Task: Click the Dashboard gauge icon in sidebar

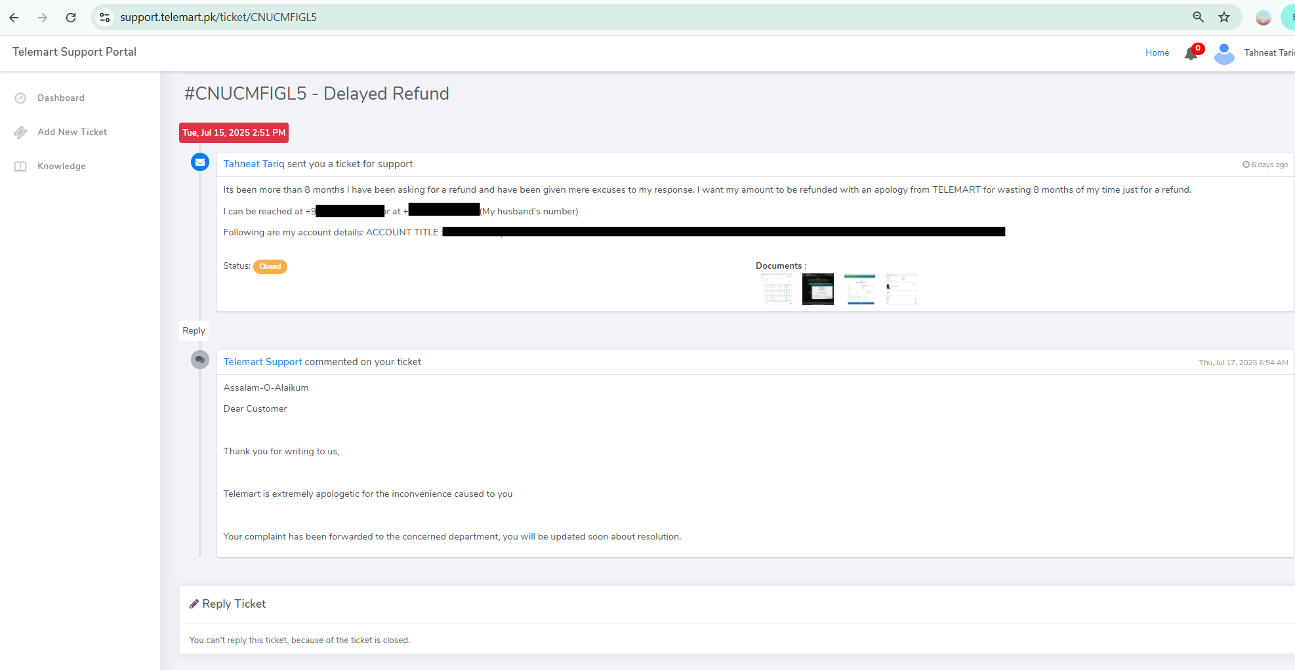Action: tap(20, 98)
